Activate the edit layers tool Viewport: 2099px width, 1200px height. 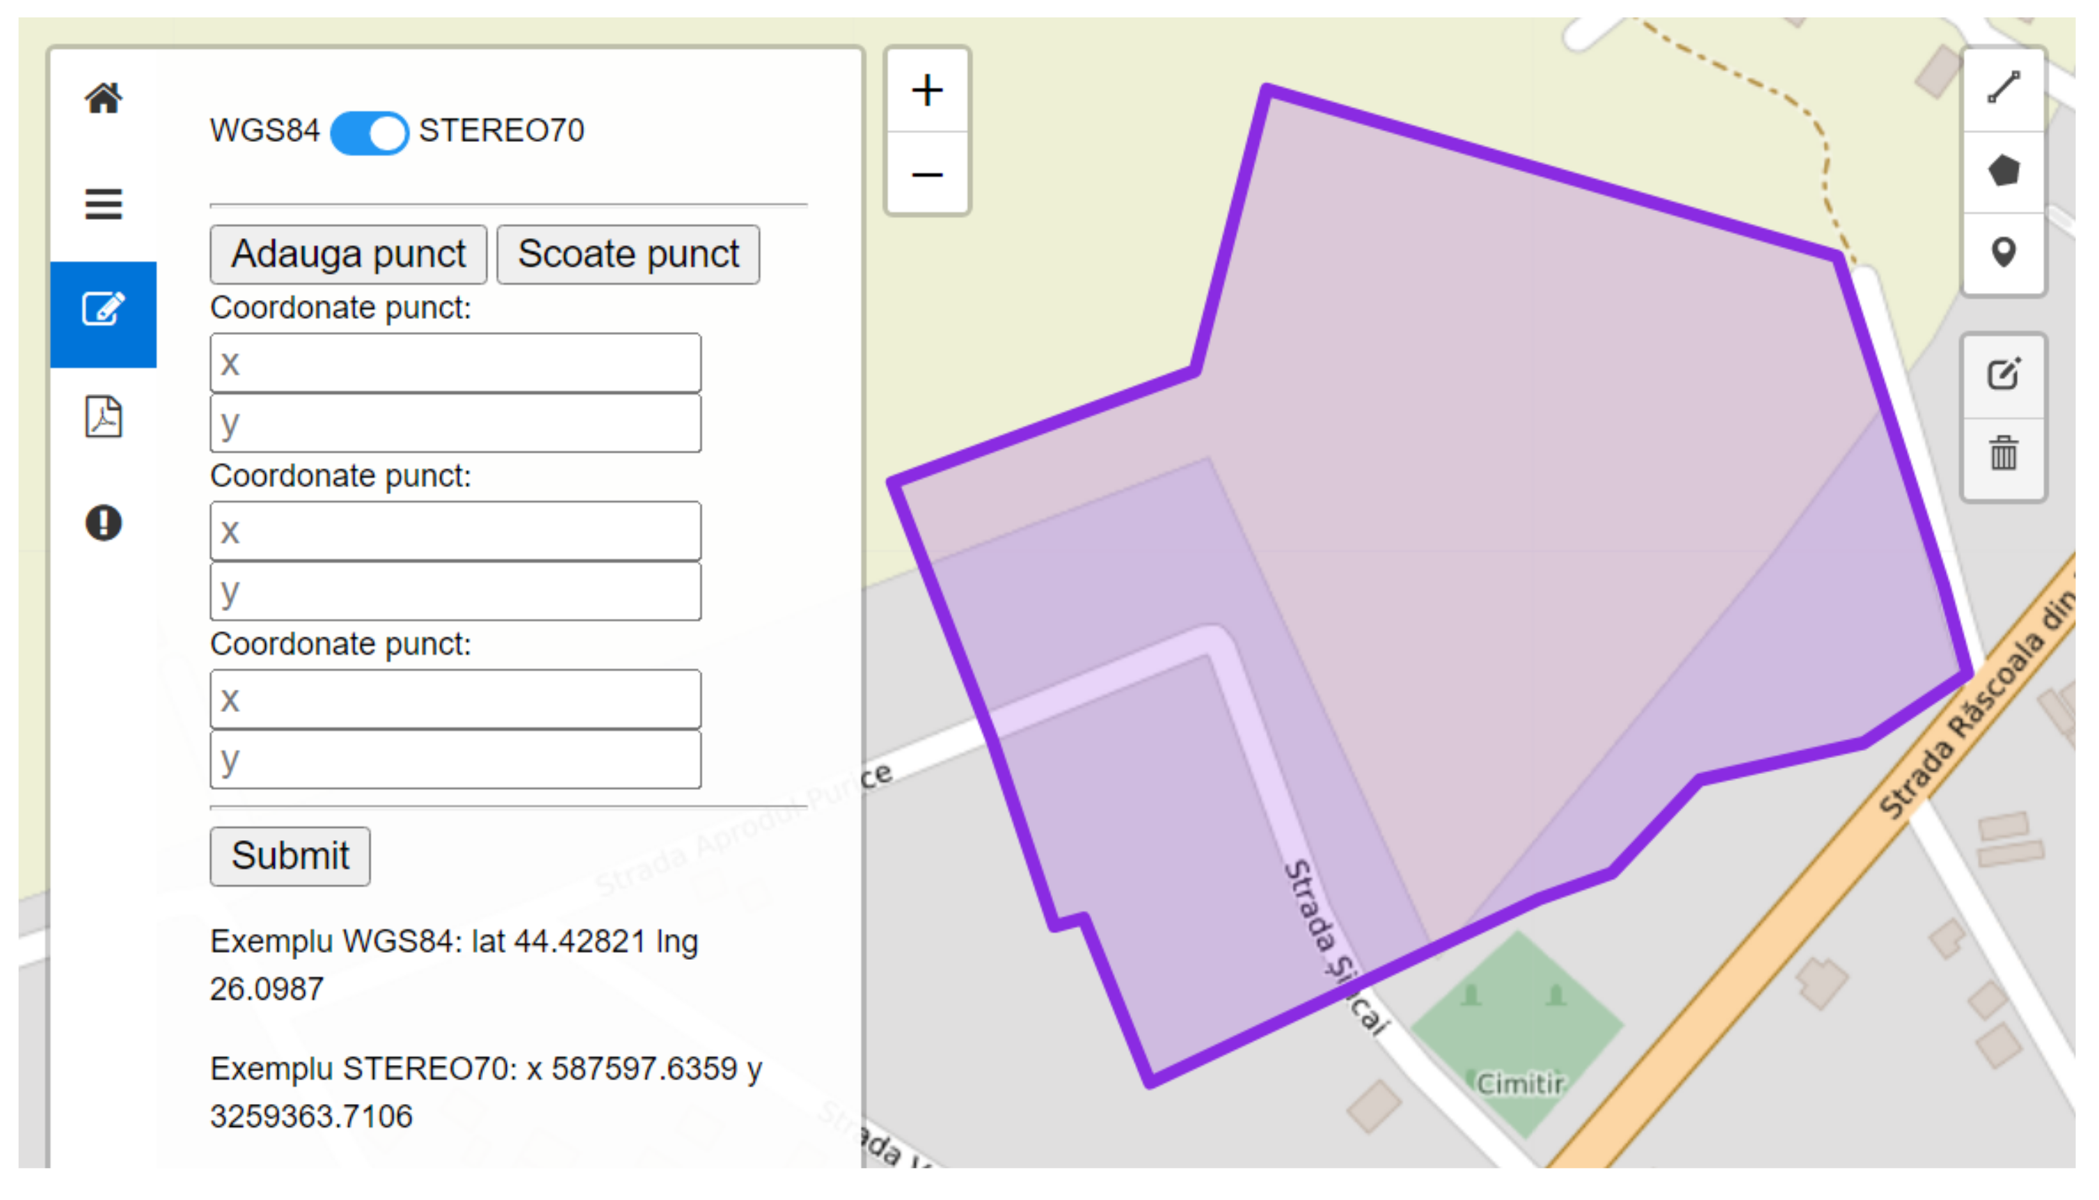2004,375
